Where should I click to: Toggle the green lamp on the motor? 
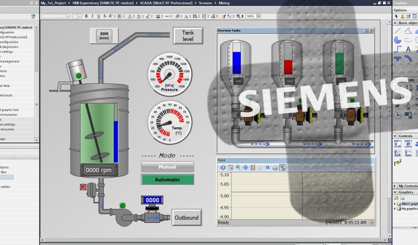tap(79, 76)
